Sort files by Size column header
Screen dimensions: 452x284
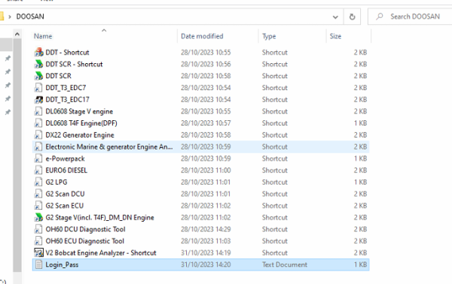[335, 36]
